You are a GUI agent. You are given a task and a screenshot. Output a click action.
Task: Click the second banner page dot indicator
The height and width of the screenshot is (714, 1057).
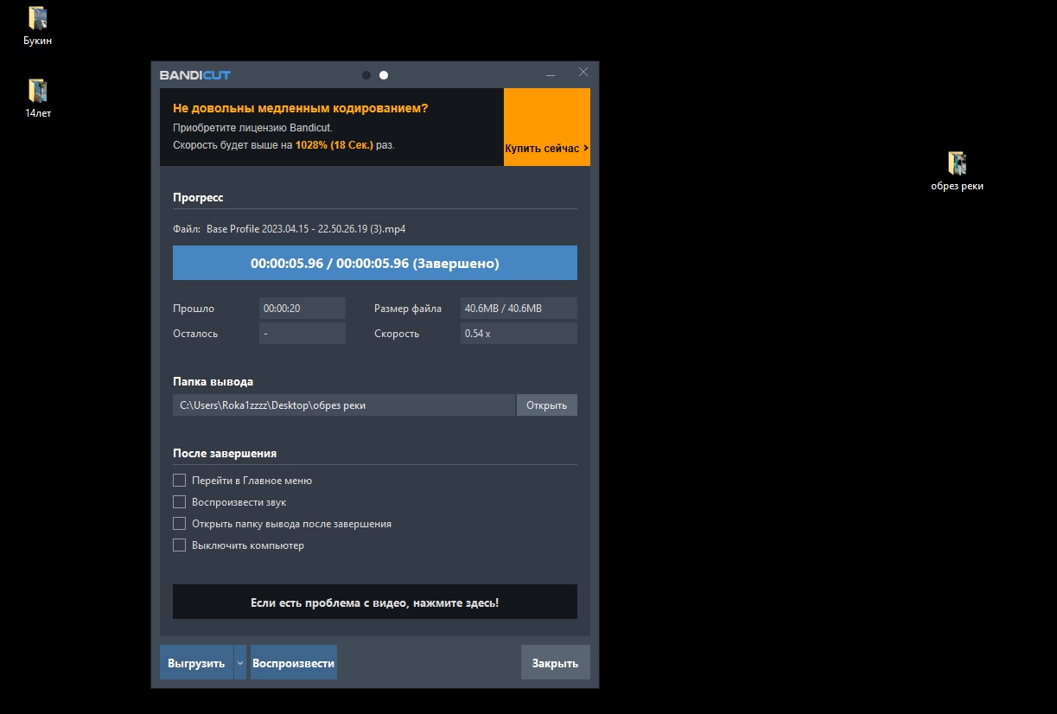tap(384, 75)
